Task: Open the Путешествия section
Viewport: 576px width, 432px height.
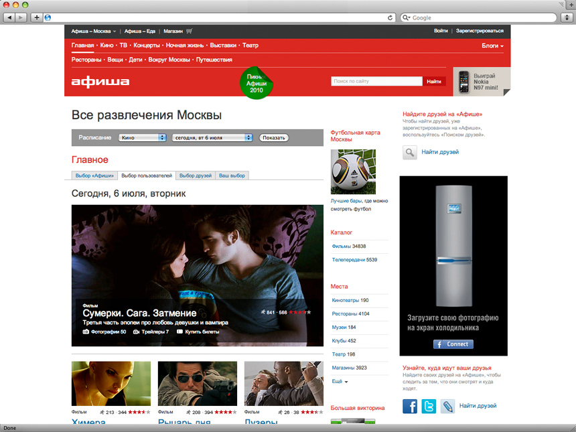Action: point(214,60)
